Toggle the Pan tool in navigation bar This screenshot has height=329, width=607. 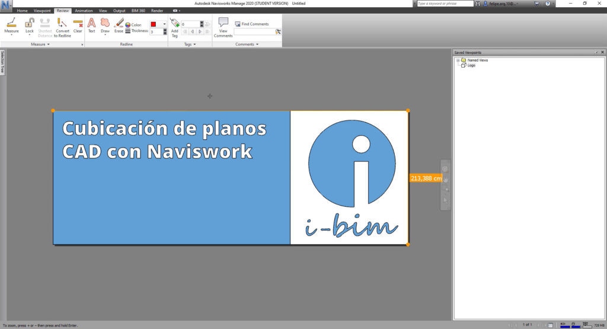445,180
